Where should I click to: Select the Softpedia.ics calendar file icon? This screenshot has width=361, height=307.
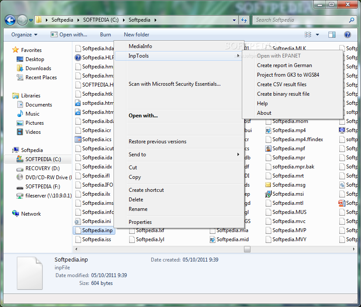click(x=78, y=139)
